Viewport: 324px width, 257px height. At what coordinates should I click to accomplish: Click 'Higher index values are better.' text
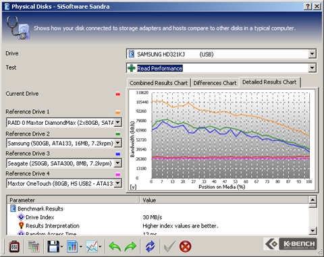(180, 226)
